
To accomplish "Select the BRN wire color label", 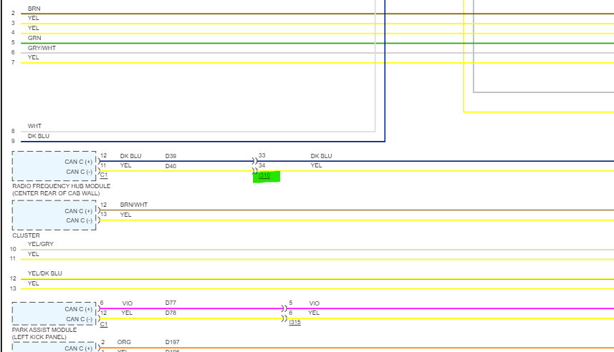I will 34,9.
